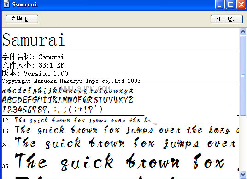Viewport: 247px width, 179px height.
Task: Click the scrollbar down arrow
Action: click(x=243, y=174)
